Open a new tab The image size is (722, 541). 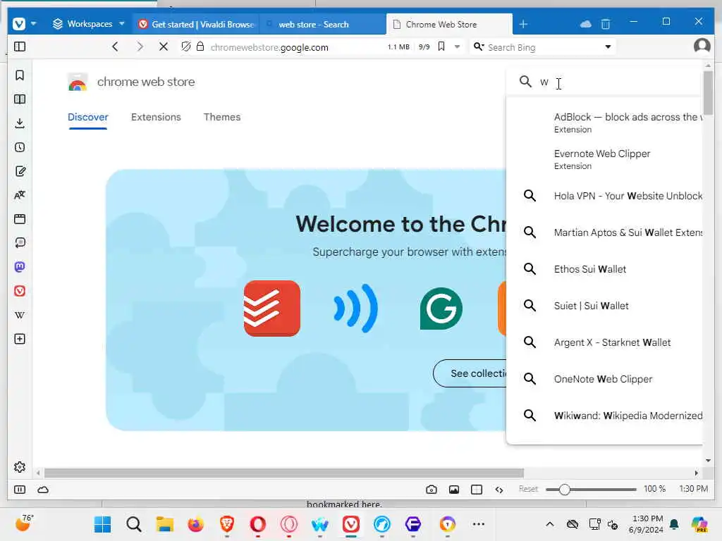(x=523, y=24)
